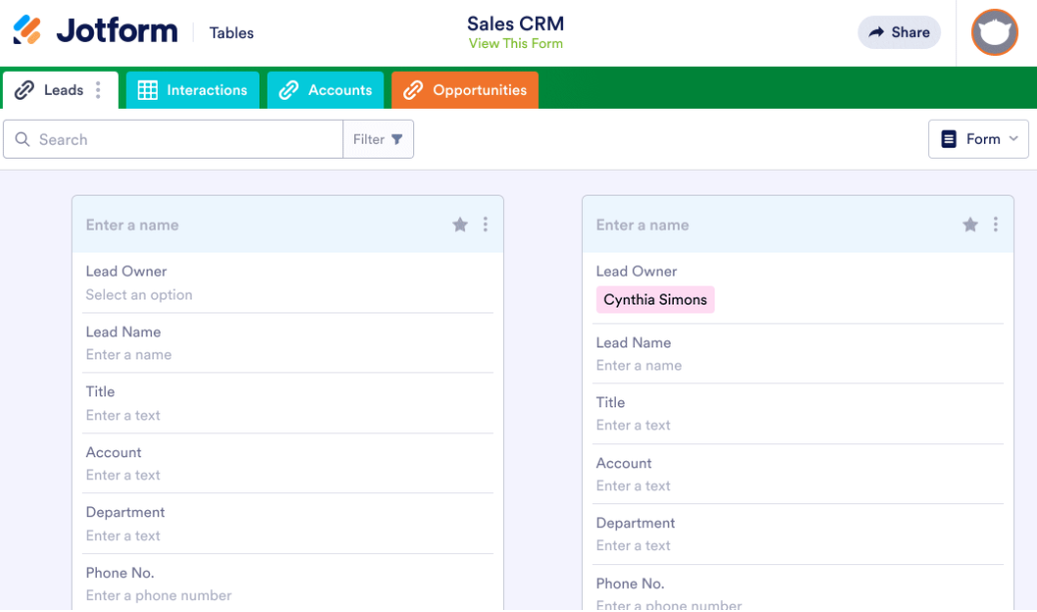Click the Share button
The height and width of the screenshot is (612, 1037).
898,32
